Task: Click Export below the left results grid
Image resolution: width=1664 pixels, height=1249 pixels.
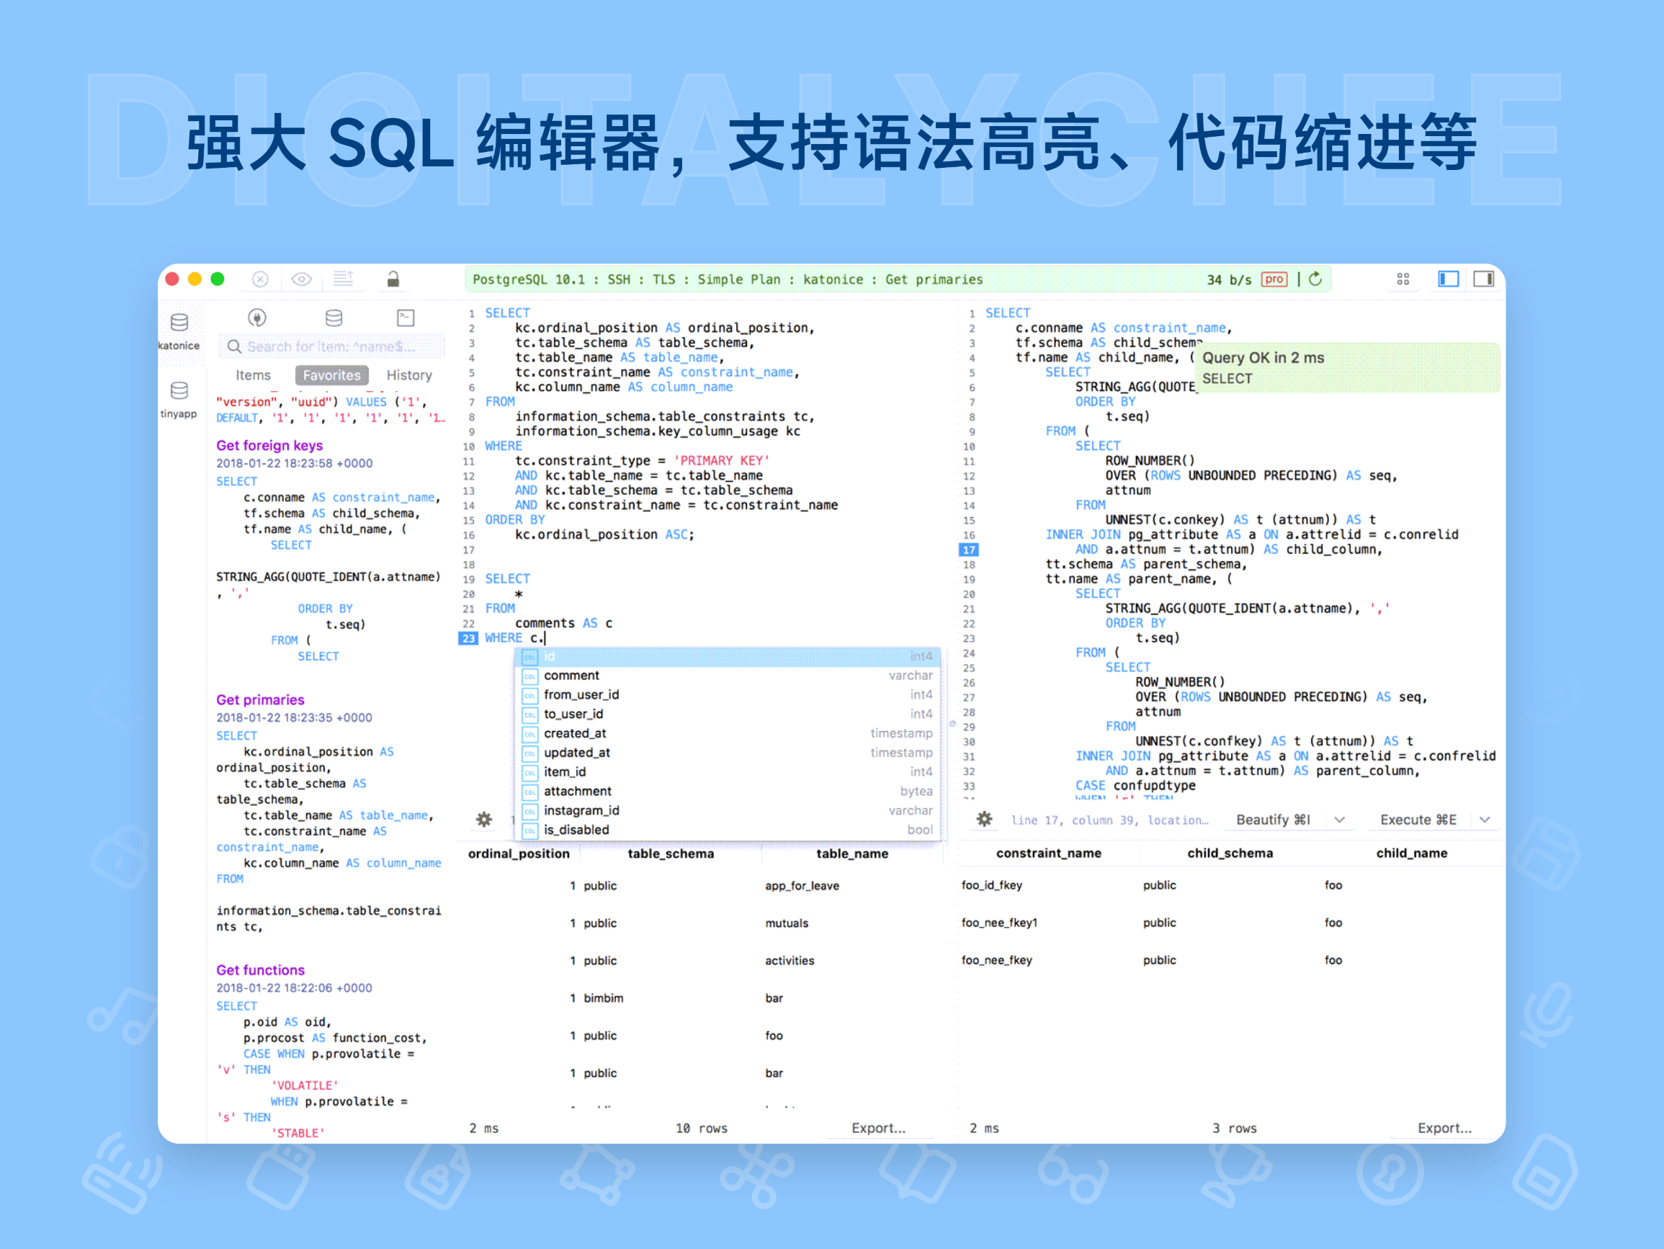Action: click(x=878, y=1128)
